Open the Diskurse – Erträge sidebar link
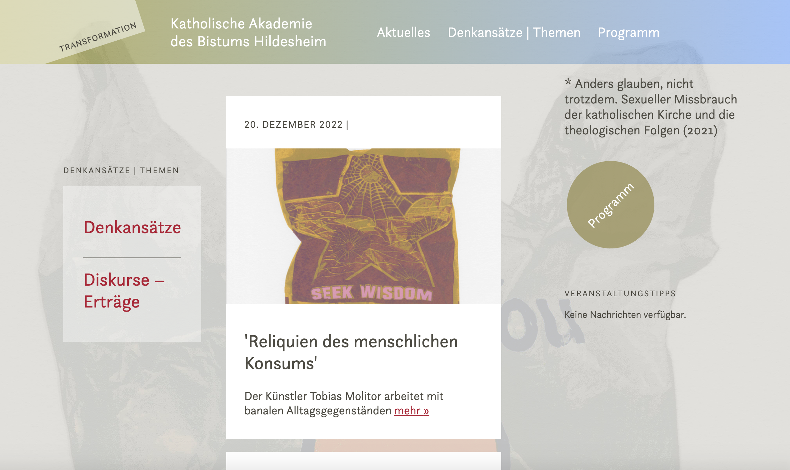This screenshot has width=790, height=470. tap(124, 290)
